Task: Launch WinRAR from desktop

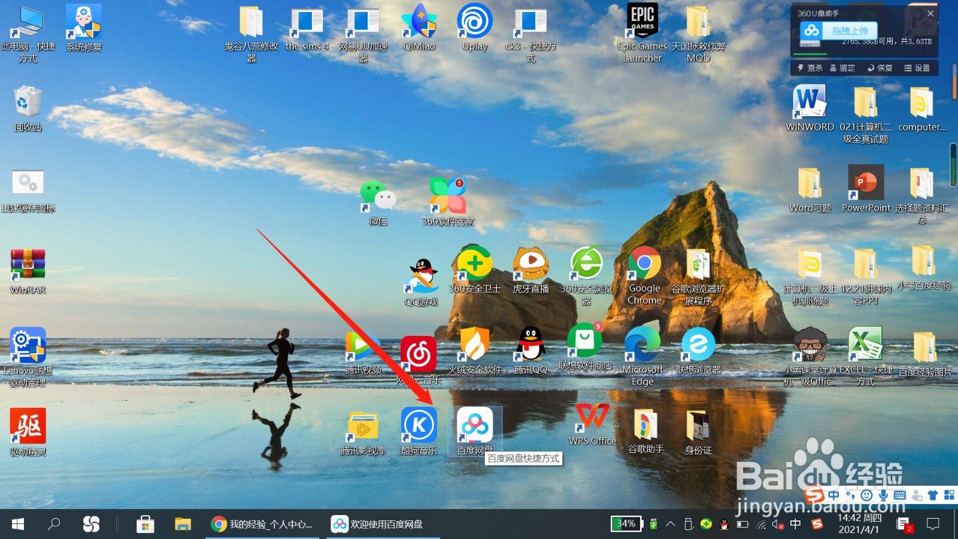Action: (28, 271)
